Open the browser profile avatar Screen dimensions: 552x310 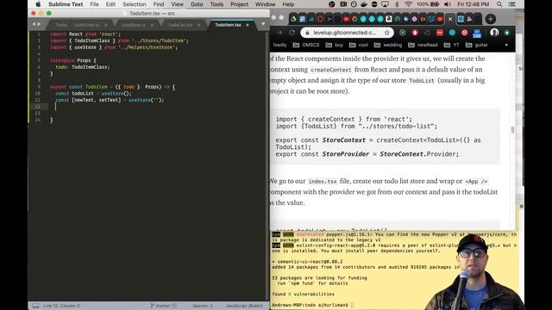click(494, 33)
